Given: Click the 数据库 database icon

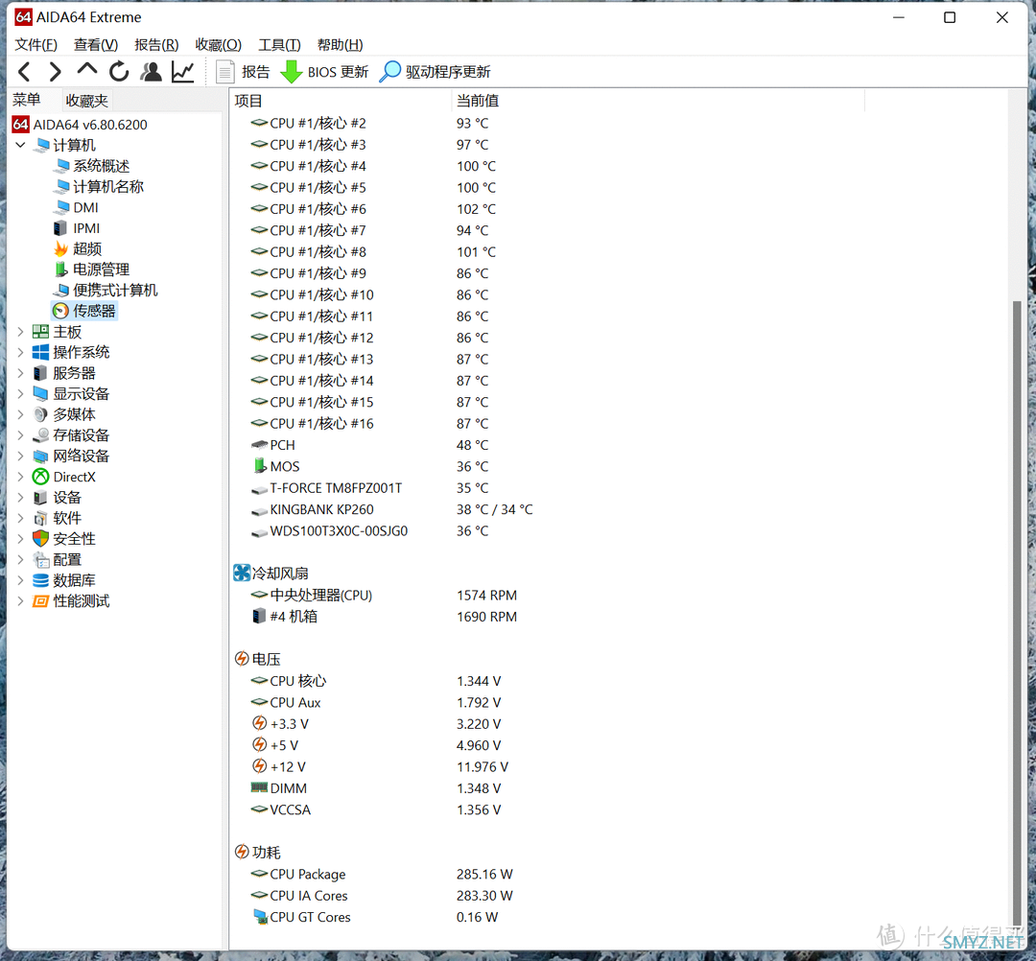Looking at the screenshot, I should (40, 580).
